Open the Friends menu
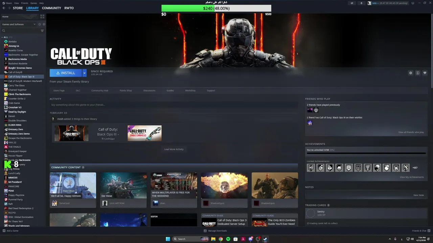 (25, 3)
